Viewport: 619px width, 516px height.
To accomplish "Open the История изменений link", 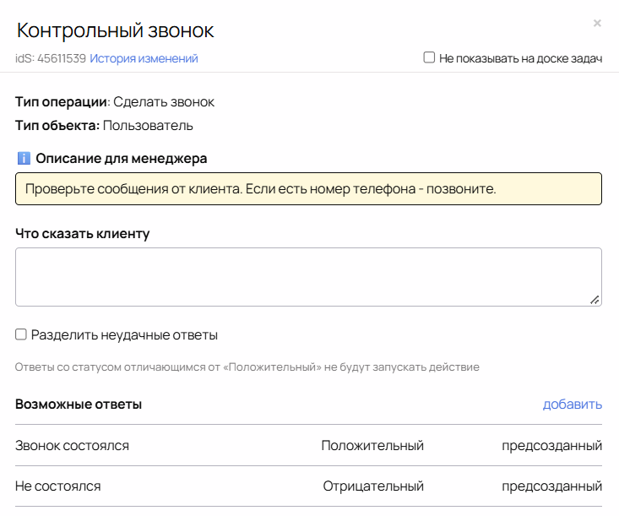I will [144, 58].
